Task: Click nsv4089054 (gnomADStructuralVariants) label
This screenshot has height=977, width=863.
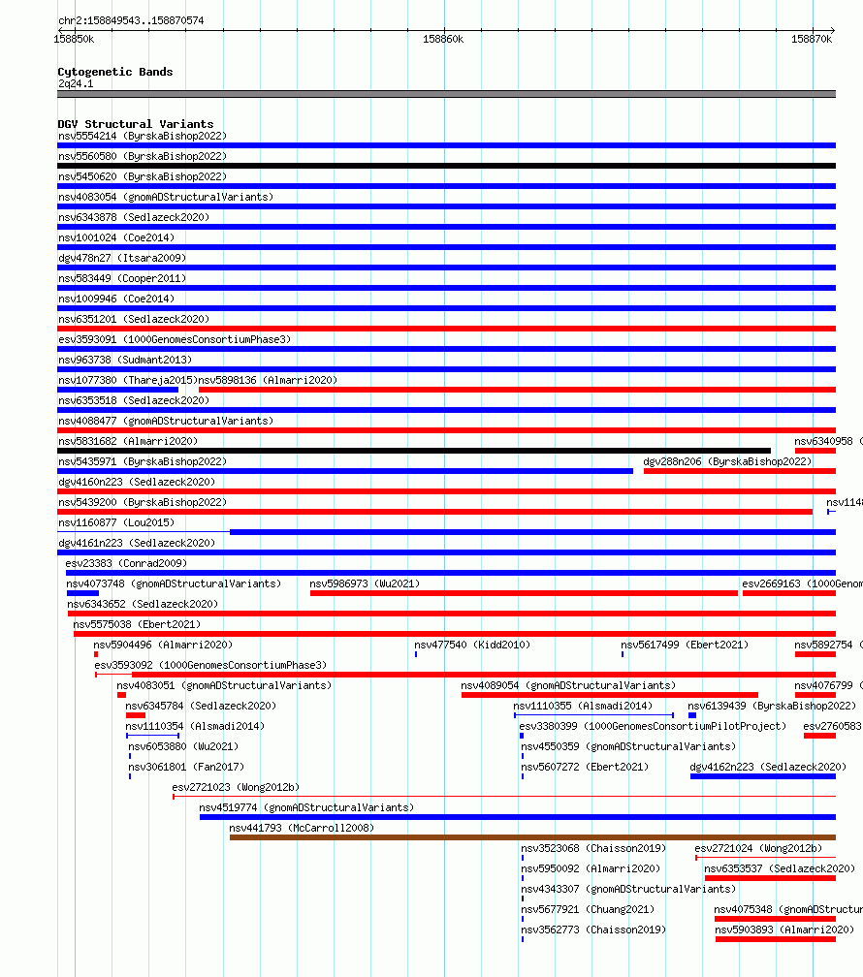Action: [568, 685]
